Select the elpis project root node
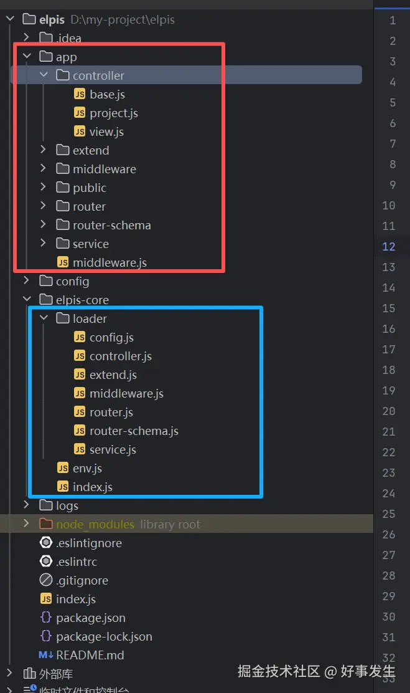The height and width of the screenshot is (693, 410). (52, 19)
